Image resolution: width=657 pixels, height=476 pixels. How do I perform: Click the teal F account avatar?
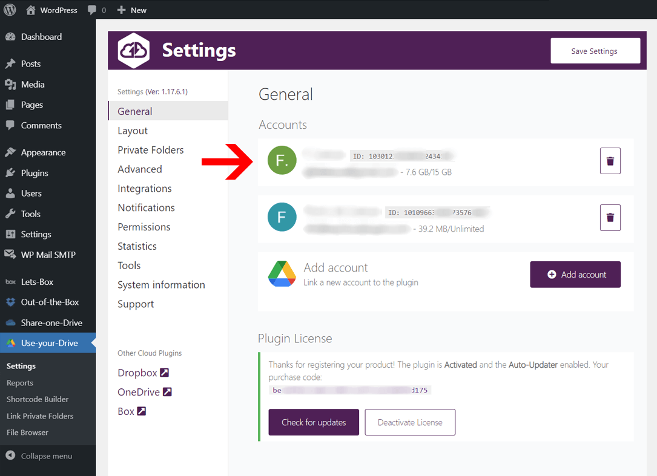click(x=282, y=217)
